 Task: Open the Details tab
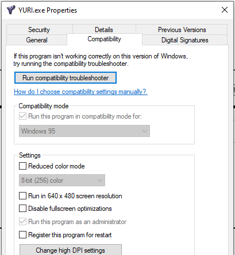coord(104,30)
